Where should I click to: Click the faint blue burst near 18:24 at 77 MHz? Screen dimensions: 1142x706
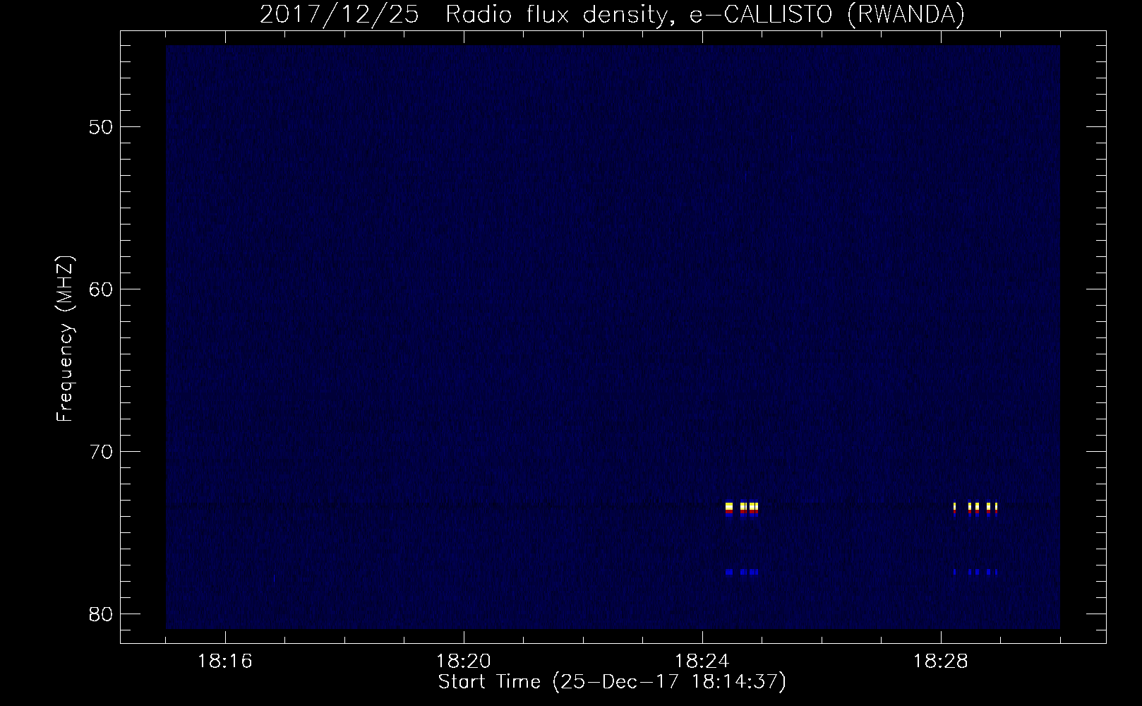click(x=741, y=572)
